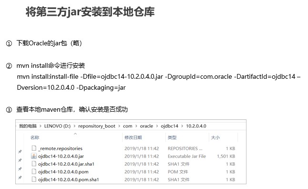Toggle sort arrow above the 名称 column
Viewport: 308px width, 189px height.
point(75,134)
